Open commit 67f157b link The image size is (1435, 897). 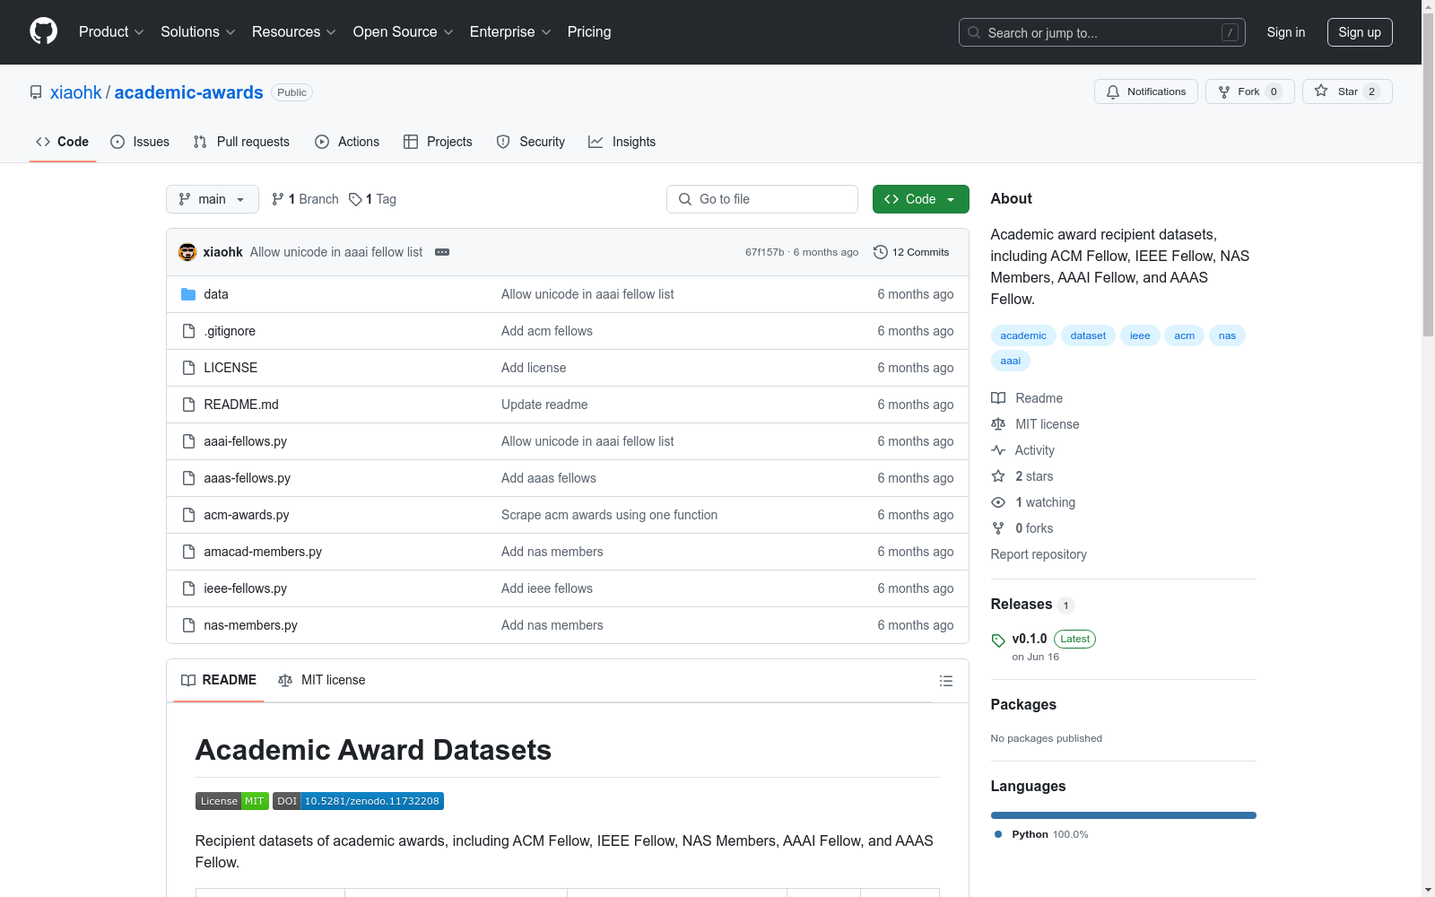(765, 252)
